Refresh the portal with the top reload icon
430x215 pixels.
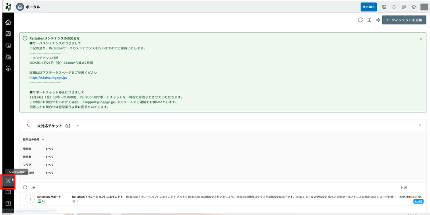click(360, 20)
